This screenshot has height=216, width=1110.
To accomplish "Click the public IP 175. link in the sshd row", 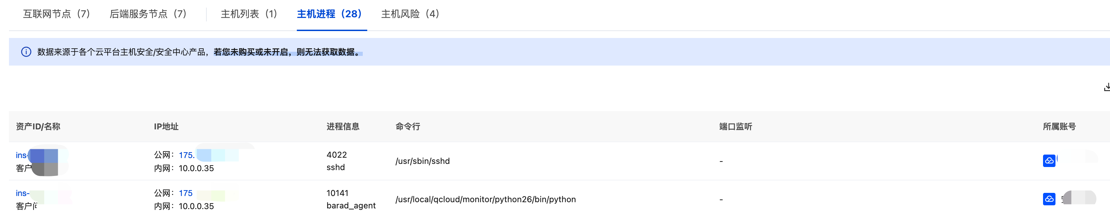I will pos(187,155).
